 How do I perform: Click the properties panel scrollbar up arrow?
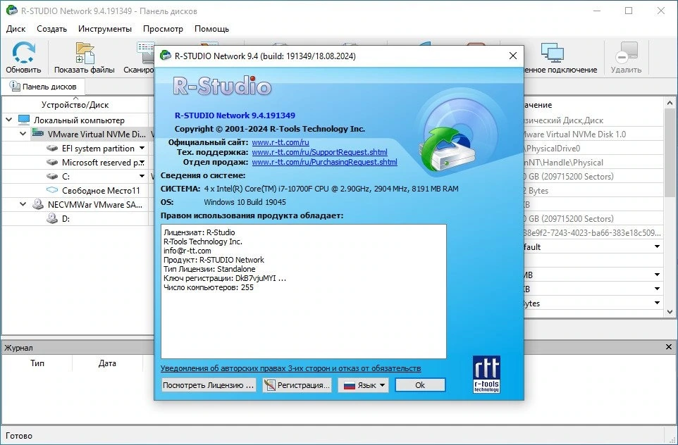coord(670,103)
